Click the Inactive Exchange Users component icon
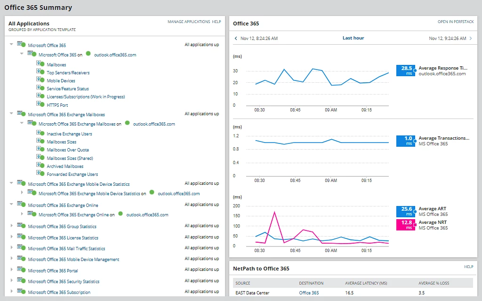The height and width of the screenshot is (301, 482). click(40, 133)
